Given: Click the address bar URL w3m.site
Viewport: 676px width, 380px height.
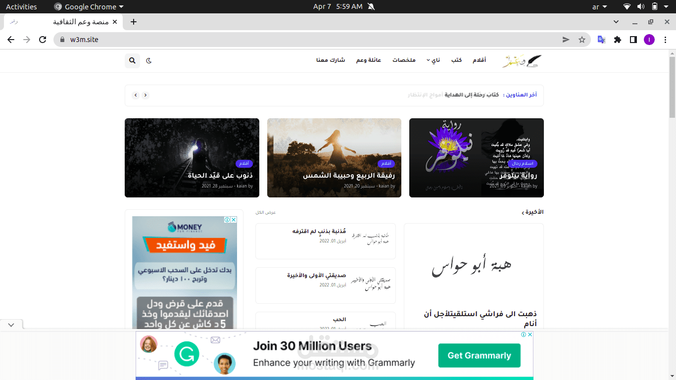Looking at the screenshot, I should pyautogui.click(x=84, y=40).
